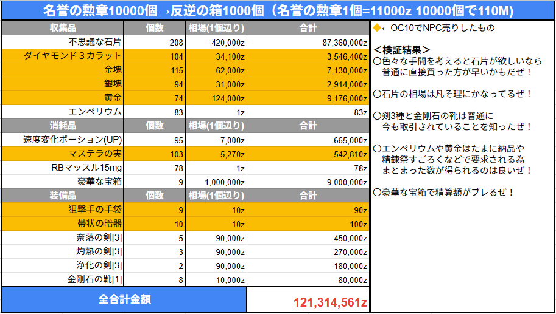Click the 収集品 section header cell
Viewport: 556px width, 314px height.
(x=62, y=28)
